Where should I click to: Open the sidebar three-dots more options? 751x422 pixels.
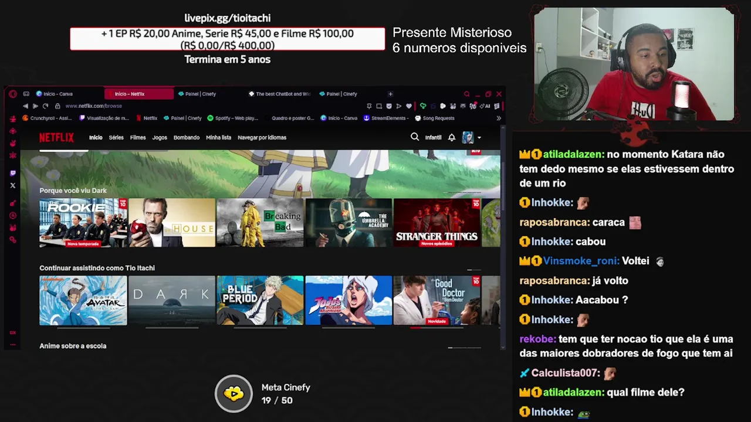pos(13,344)
